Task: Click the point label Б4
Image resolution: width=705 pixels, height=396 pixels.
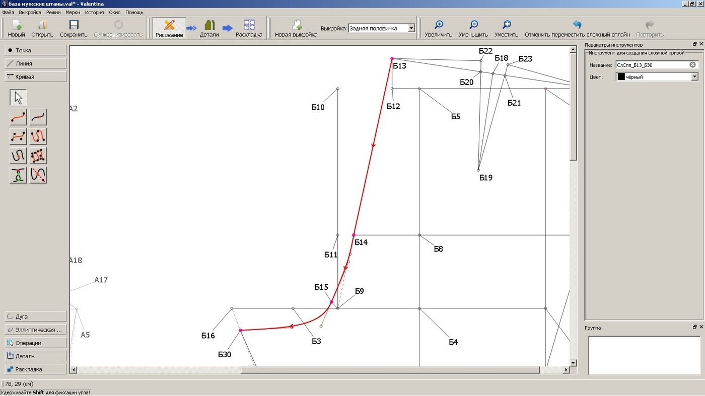Action: (x=453, y=343)
